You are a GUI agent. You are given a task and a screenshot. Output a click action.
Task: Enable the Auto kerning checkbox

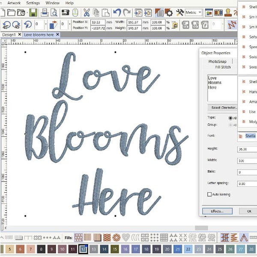click(209, 194)
